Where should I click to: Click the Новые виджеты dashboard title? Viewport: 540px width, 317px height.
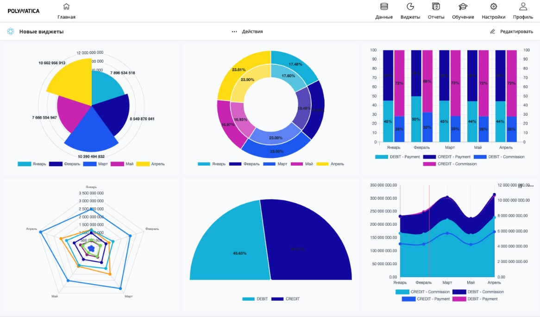point(41,31)
